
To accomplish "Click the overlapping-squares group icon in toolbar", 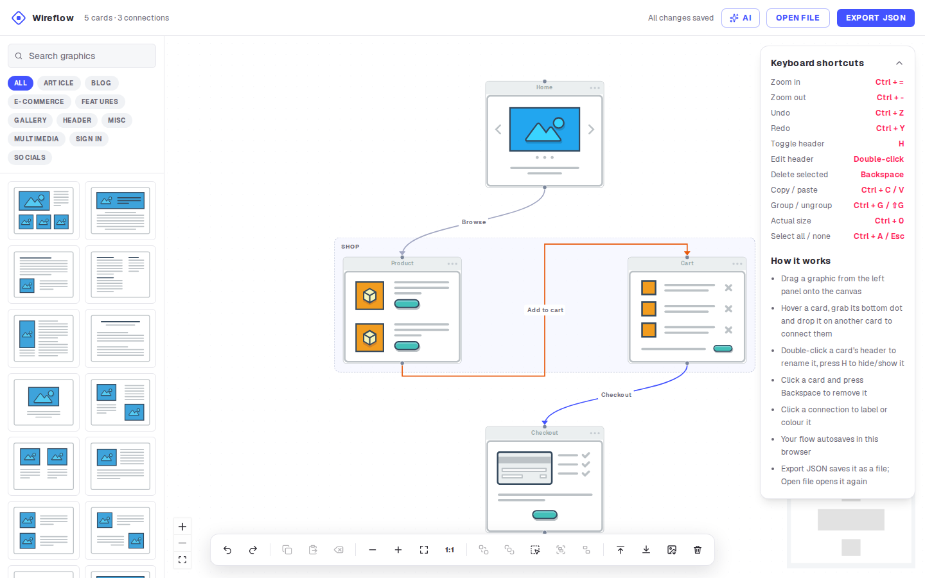I will (x=509, y=550).
